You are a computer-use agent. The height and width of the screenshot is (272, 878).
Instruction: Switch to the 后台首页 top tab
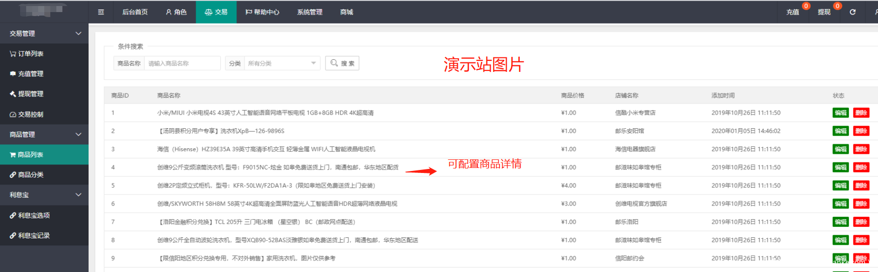click(135, 12)
